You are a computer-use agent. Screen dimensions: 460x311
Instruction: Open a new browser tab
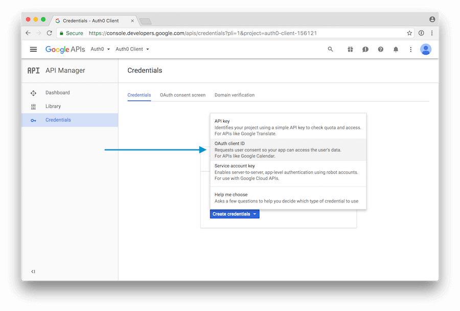click(146, 21)
